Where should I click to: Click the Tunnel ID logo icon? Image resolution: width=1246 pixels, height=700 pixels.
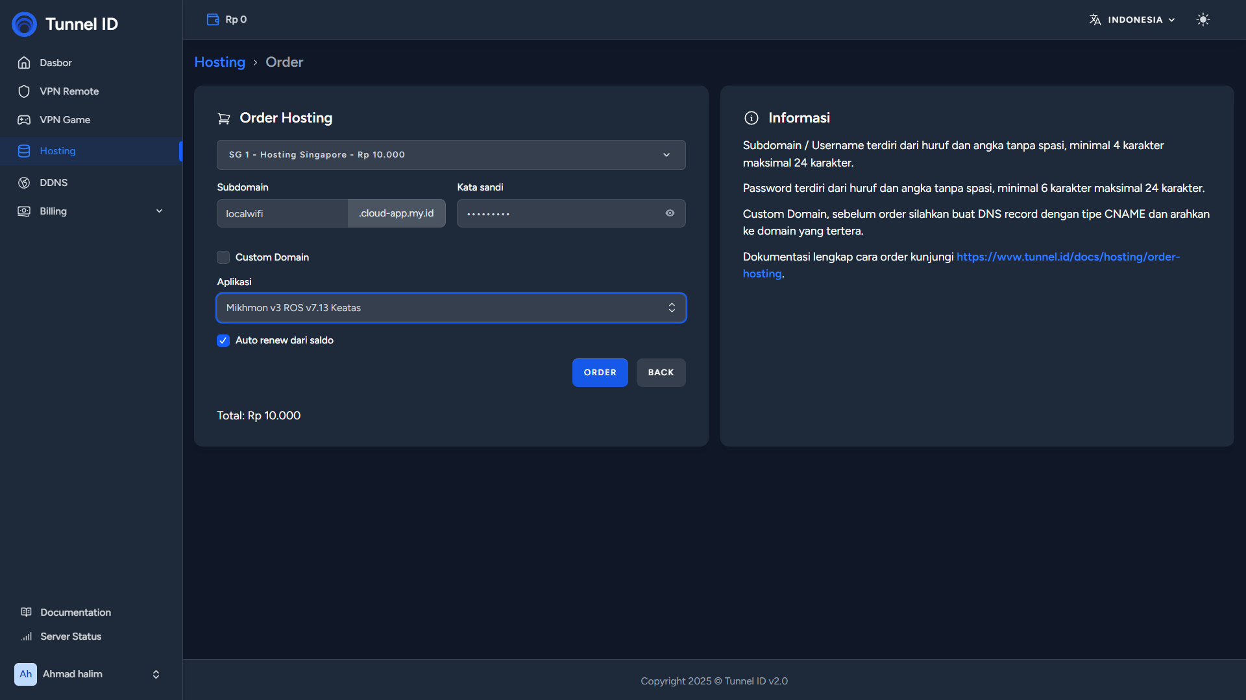pyautogui.click(x=25, y=24)
